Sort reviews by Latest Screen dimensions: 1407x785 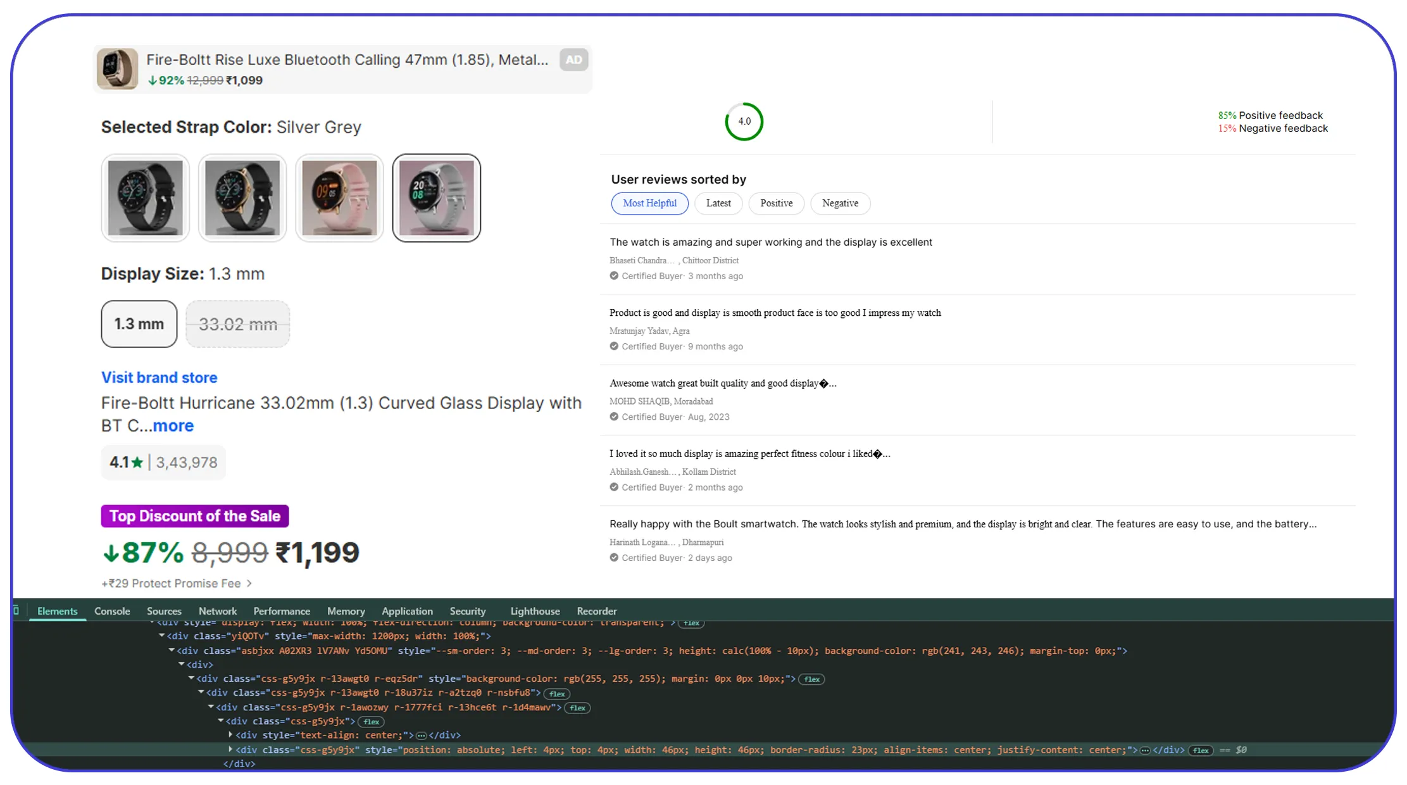pos(718,203)
